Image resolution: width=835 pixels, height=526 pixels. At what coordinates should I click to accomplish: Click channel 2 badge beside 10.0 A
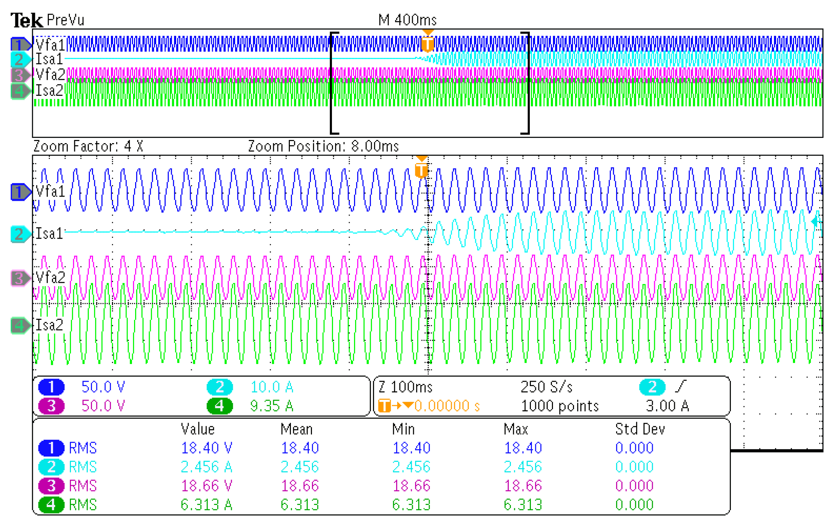[x=220, y=387]
